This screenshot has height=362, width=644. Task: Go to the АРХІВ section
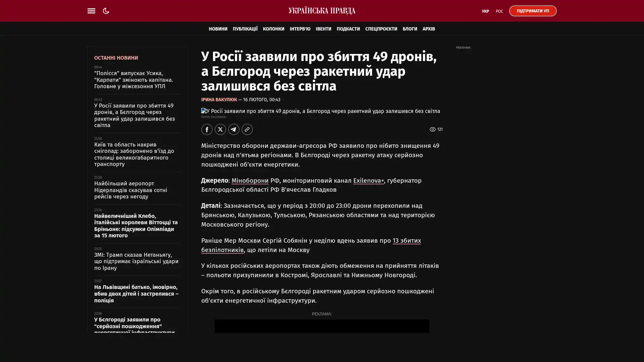(x=429, y=29)
